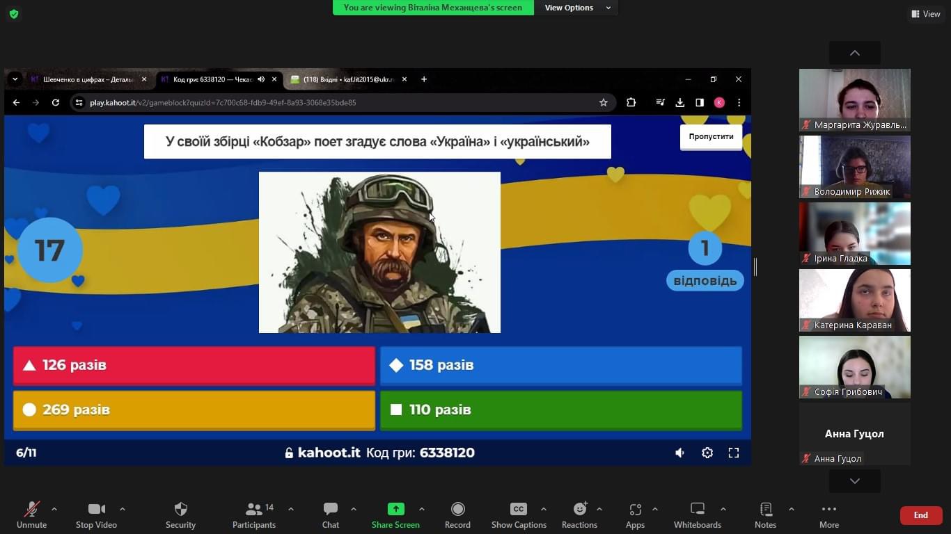Open media controls icon in Chrome

[660, 102]
